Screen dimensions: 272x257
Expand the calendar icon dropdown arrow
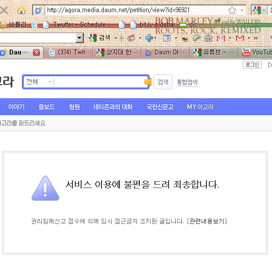coord(176,38)
